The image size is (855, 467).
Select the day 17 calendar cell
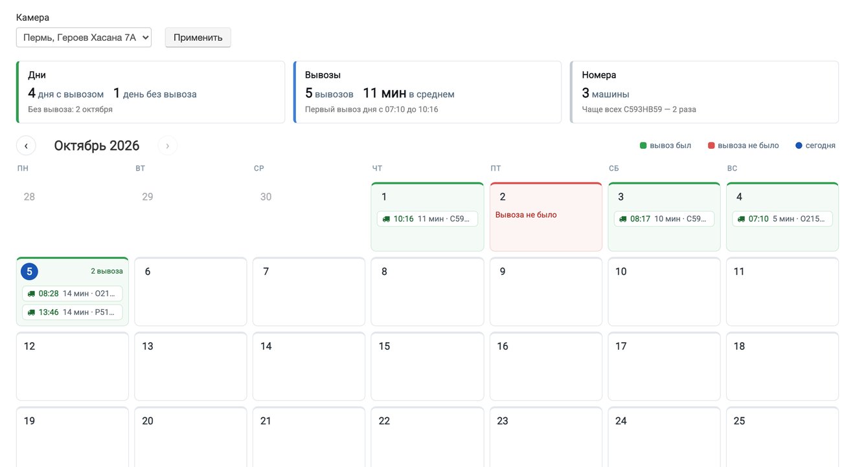664,367
